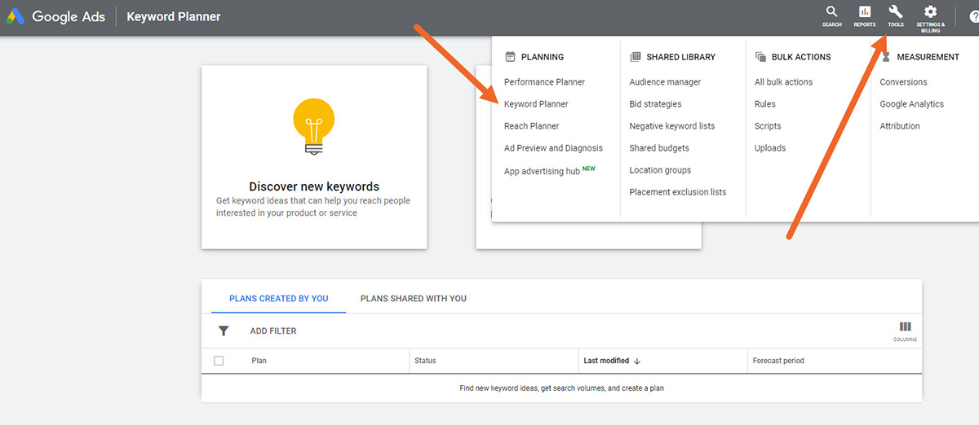Open Keyword Planner from Planning menu
This screenshot has height=425, width=979.
(x=536, y=104)
